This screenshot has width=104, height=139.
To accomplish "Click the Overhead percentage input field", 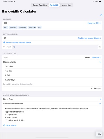I will point(55,47).
